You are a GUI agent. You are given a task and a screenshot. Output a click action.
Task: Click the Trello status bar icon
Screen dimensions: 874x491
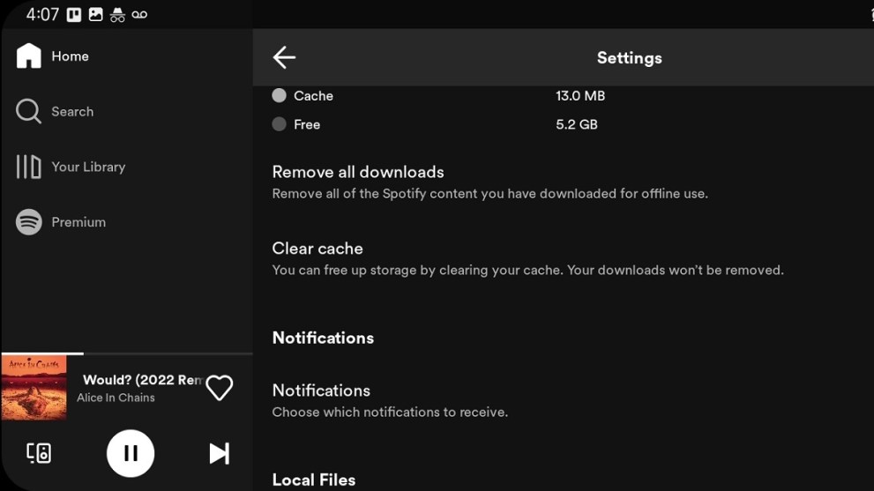74,14
